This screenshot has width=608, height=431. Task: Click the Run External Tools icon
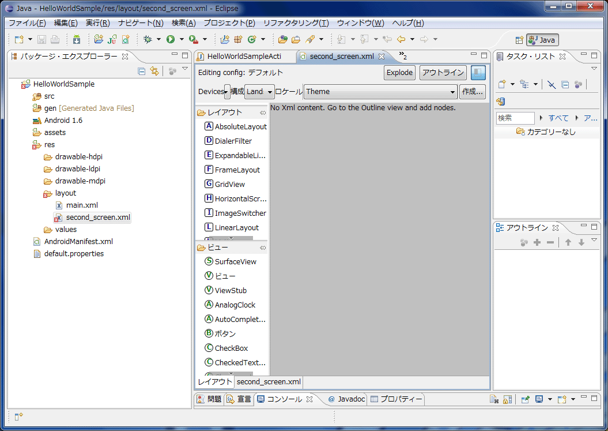(194, 39)
